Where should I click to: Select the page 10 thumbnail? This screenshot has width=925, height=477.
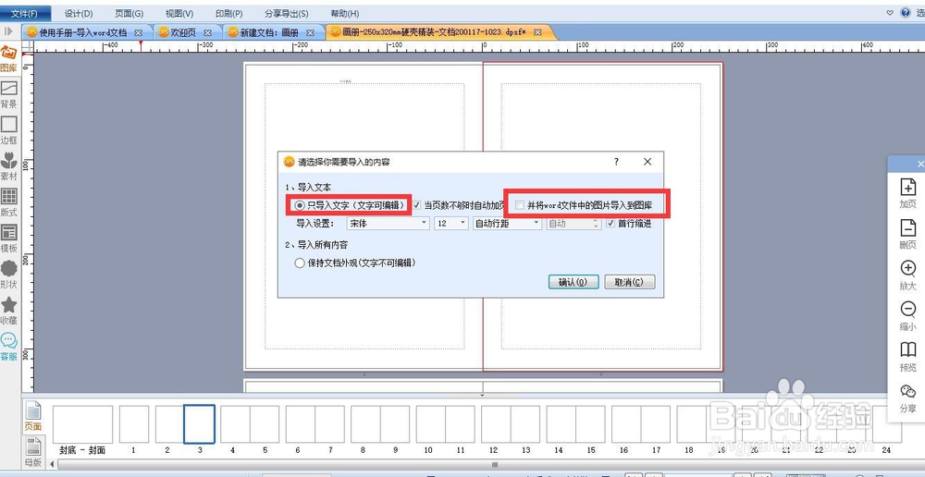[430, 424]
